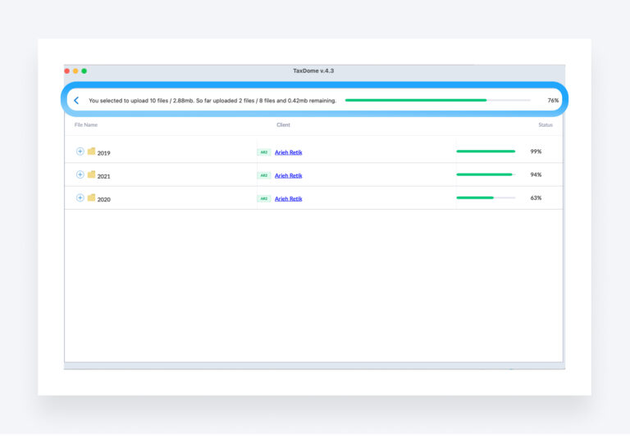The image size is (630, 439).
Task: Click the AR2 badge in 2021 row
Action: (x=264, y=175)
